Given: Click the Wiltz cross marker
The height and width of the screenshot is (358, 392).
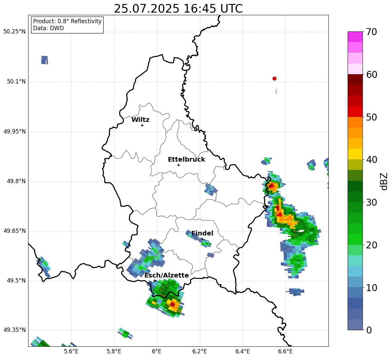Looking at the screenshot, I should (142, 125).
